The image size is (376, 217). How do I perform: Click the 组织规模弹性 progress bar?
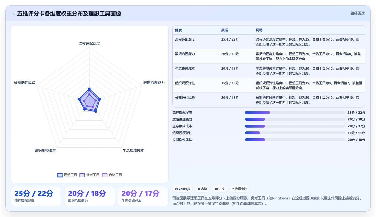coord(295,133)
